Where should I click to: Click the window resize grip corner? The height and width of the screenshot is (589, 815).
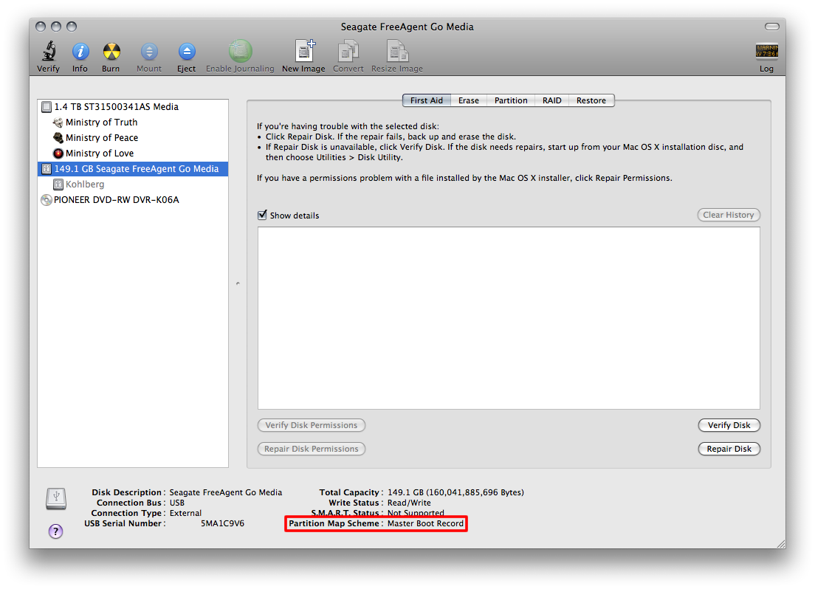click(x=781, y=543)
